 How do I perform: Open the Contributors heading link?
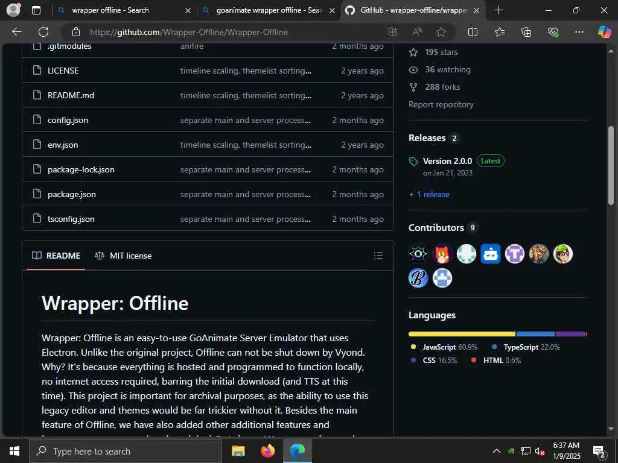pyautogui.click(x=443, y=227)
